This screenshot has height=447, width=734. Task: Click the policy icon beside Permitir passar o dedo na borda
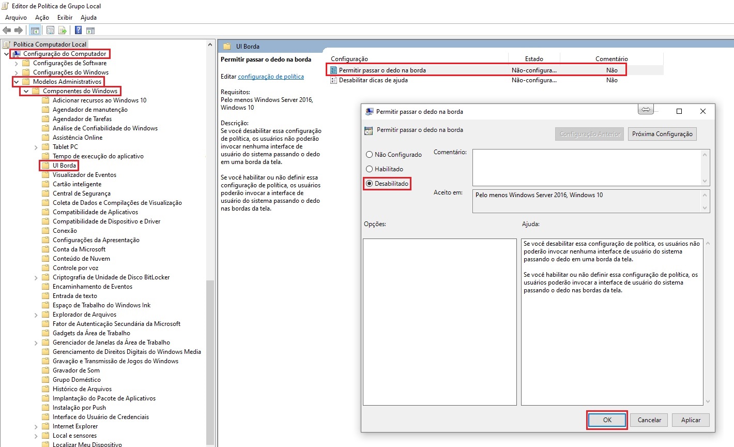[333, 70]
